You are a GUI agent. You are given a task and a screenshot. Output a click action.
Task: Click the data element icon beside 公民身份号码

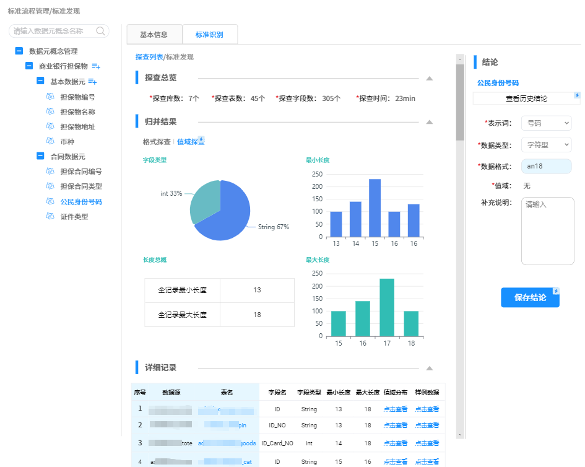coord(51,202)
